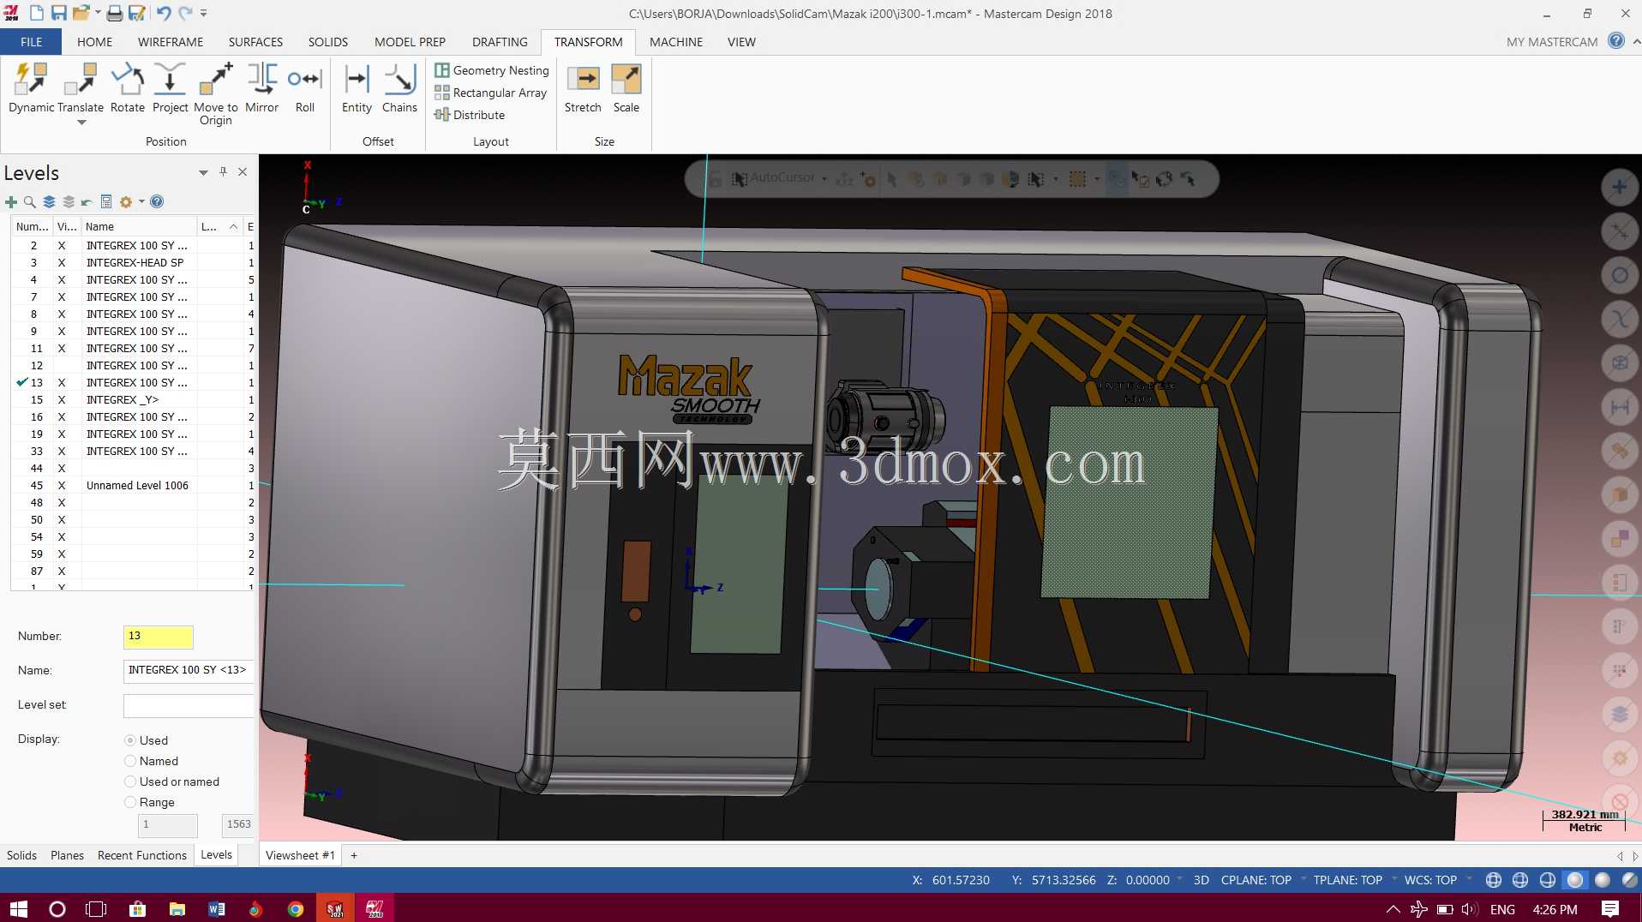
Task: Add a new level with the plus icon
Action: 10,202
